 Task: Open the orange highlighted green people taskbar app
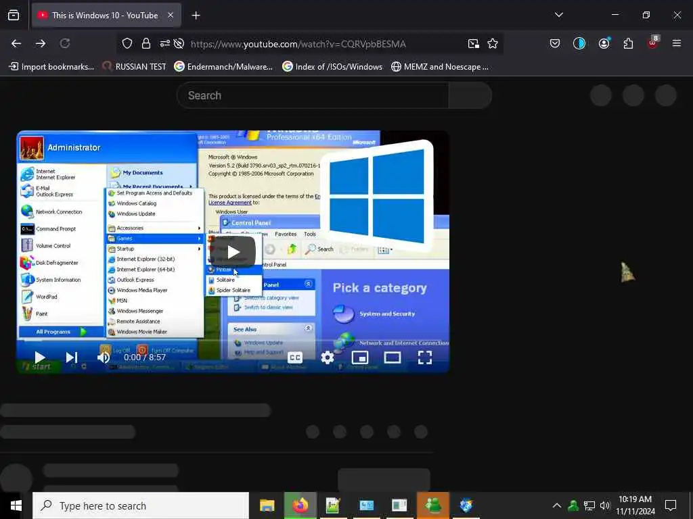pyautogui.click(x=432, y=505)
